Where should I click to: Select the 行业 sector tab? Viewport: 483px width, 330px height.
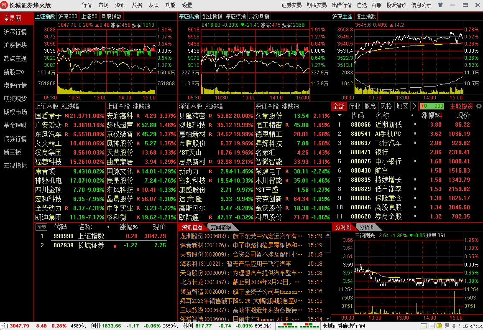(354, 106)
